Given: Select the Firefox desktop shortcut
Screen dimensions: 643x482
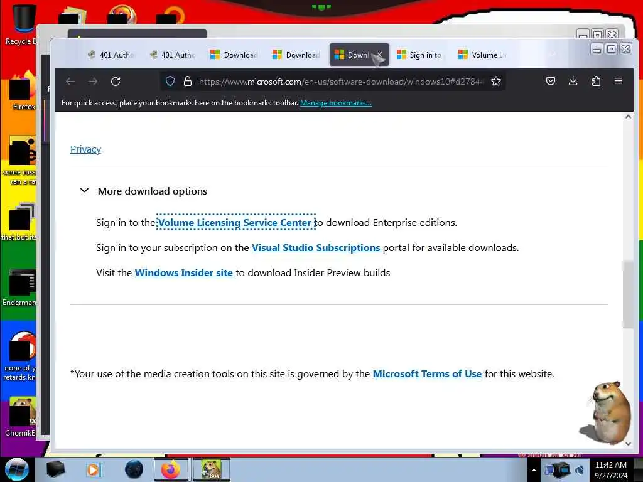Looking at the screenshot, I should point(23,91).
